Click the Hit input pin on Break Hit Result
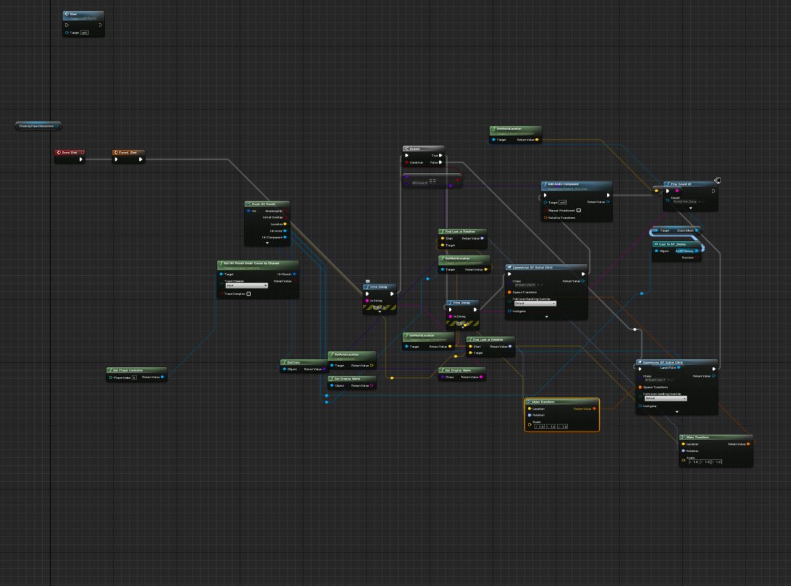 [x=248, y=211]
